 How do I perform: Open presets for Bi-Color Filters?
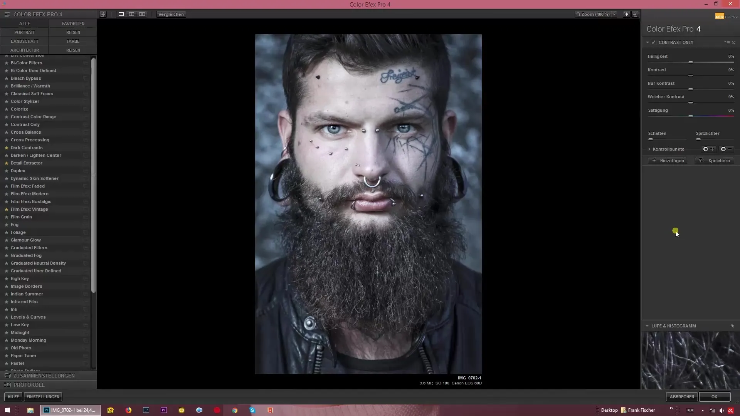[86, 63]
